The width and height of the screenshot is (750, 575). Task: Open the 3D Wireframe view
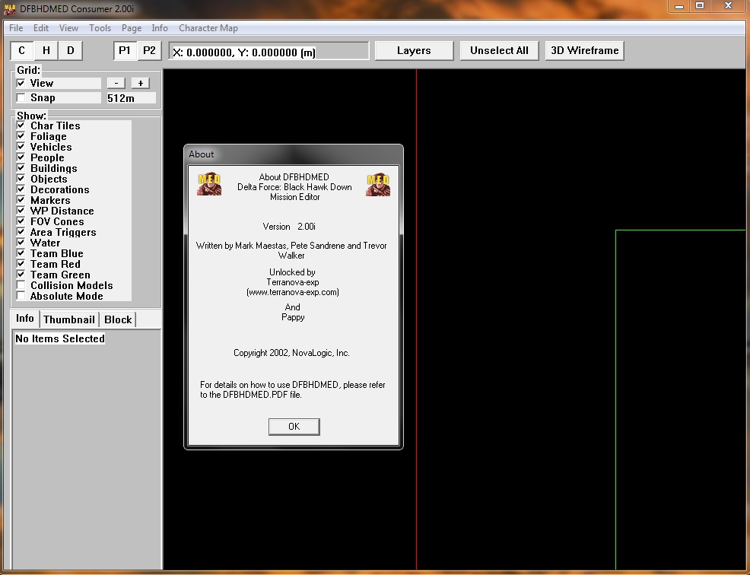pyautogui.click(x=584, y=51)
